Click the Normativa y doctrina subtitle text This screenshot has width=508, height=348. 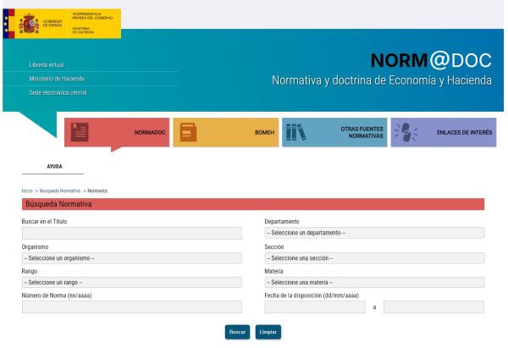382,80
